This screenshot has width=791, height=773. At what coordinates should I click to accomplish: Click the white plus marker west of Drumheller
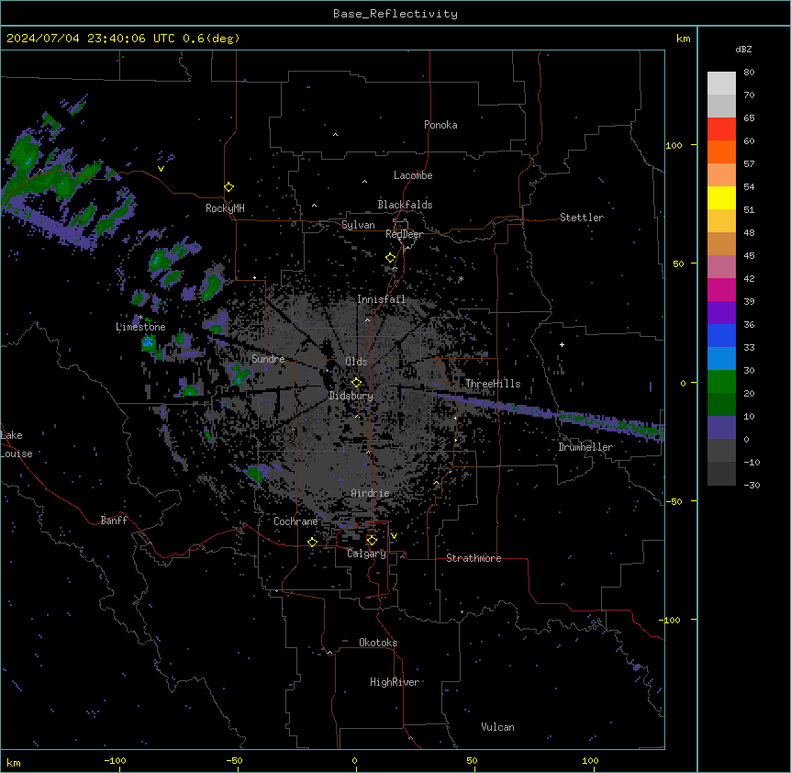[562, 344]
